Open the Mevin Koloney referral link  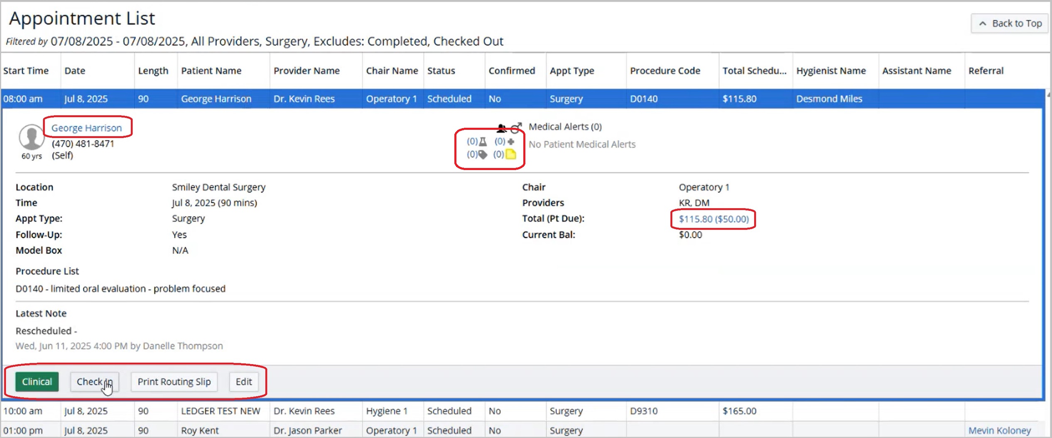999,431
